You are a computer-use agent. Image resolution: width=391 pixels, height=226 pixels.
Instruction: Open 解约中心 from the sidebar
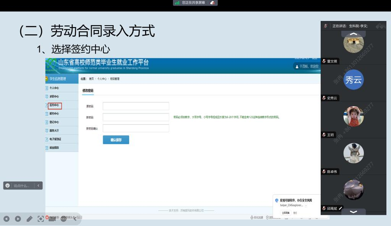tap(54, 114)
